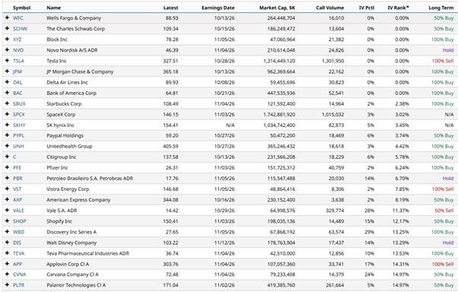Screen dimensions: 458x292
Task: Expand the SCHW row plus icon
Action: pos(7,28)
